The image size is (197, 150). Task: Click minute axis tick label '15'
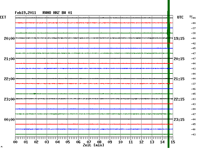coord(173,142)
